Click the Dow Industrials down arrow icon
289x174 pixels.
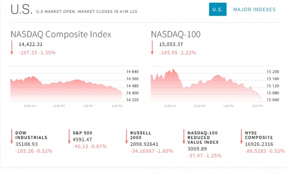[x=12, y=137]
